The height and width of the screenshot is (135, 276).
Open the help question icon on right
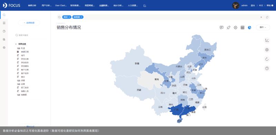coord(267,68)
